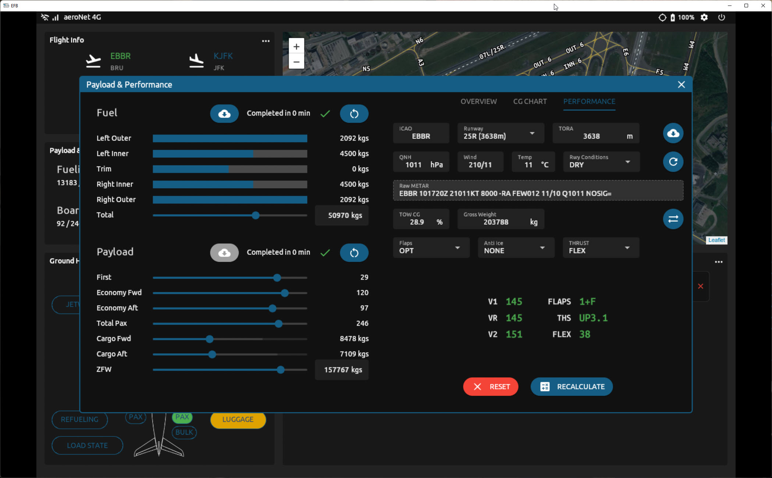Viewport: 772px width, 478px height.
Task: Click the Fuel cloud download icon
Action: click(x=224, y=114)
